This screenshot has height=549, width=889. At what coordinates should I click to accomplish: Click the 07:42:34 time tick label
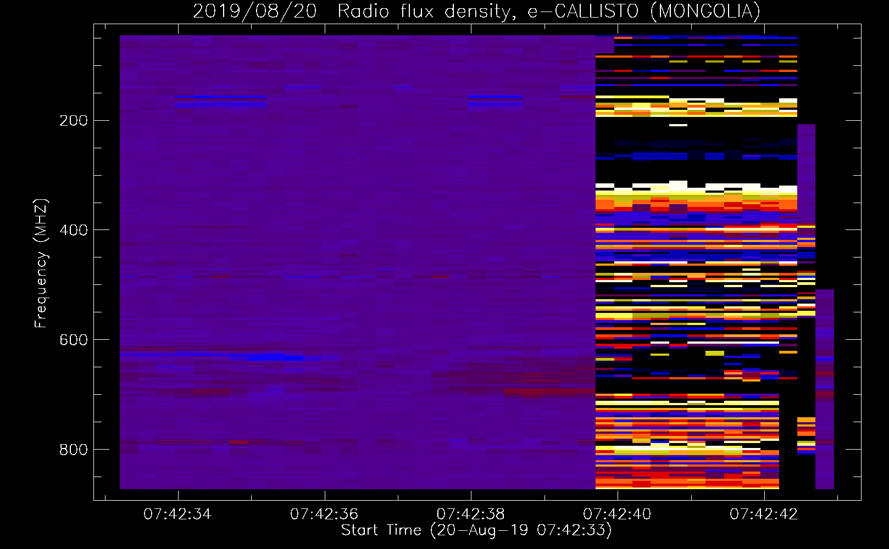[x=177, y=514]
